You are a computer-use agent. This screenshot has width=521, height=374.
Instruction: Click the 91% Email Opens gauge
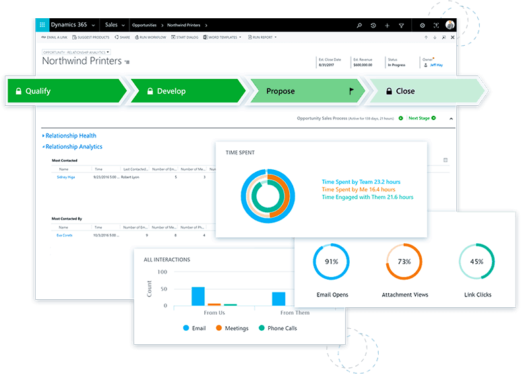click(x=332, y=261)
